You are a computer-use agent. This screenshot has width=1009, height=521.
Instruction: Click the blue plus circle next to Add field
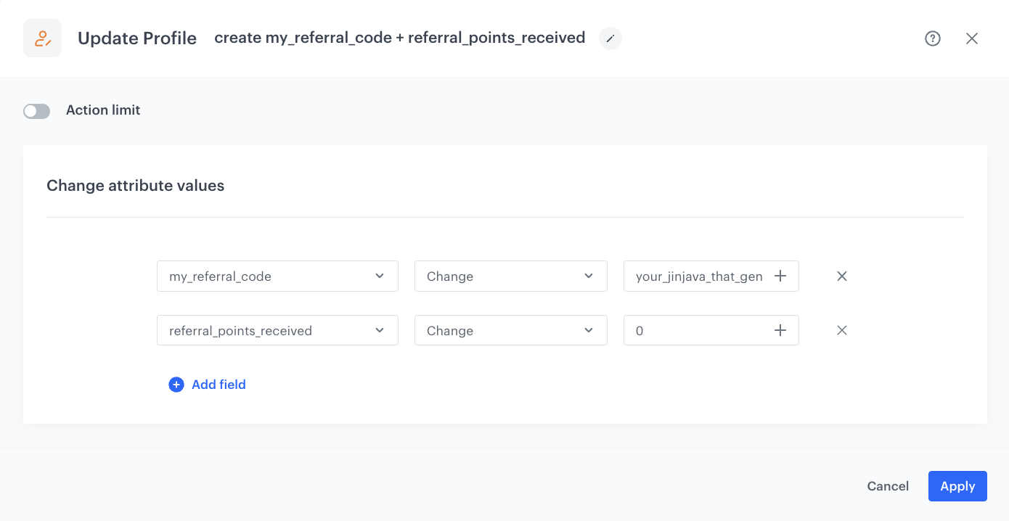click(176, 384)
